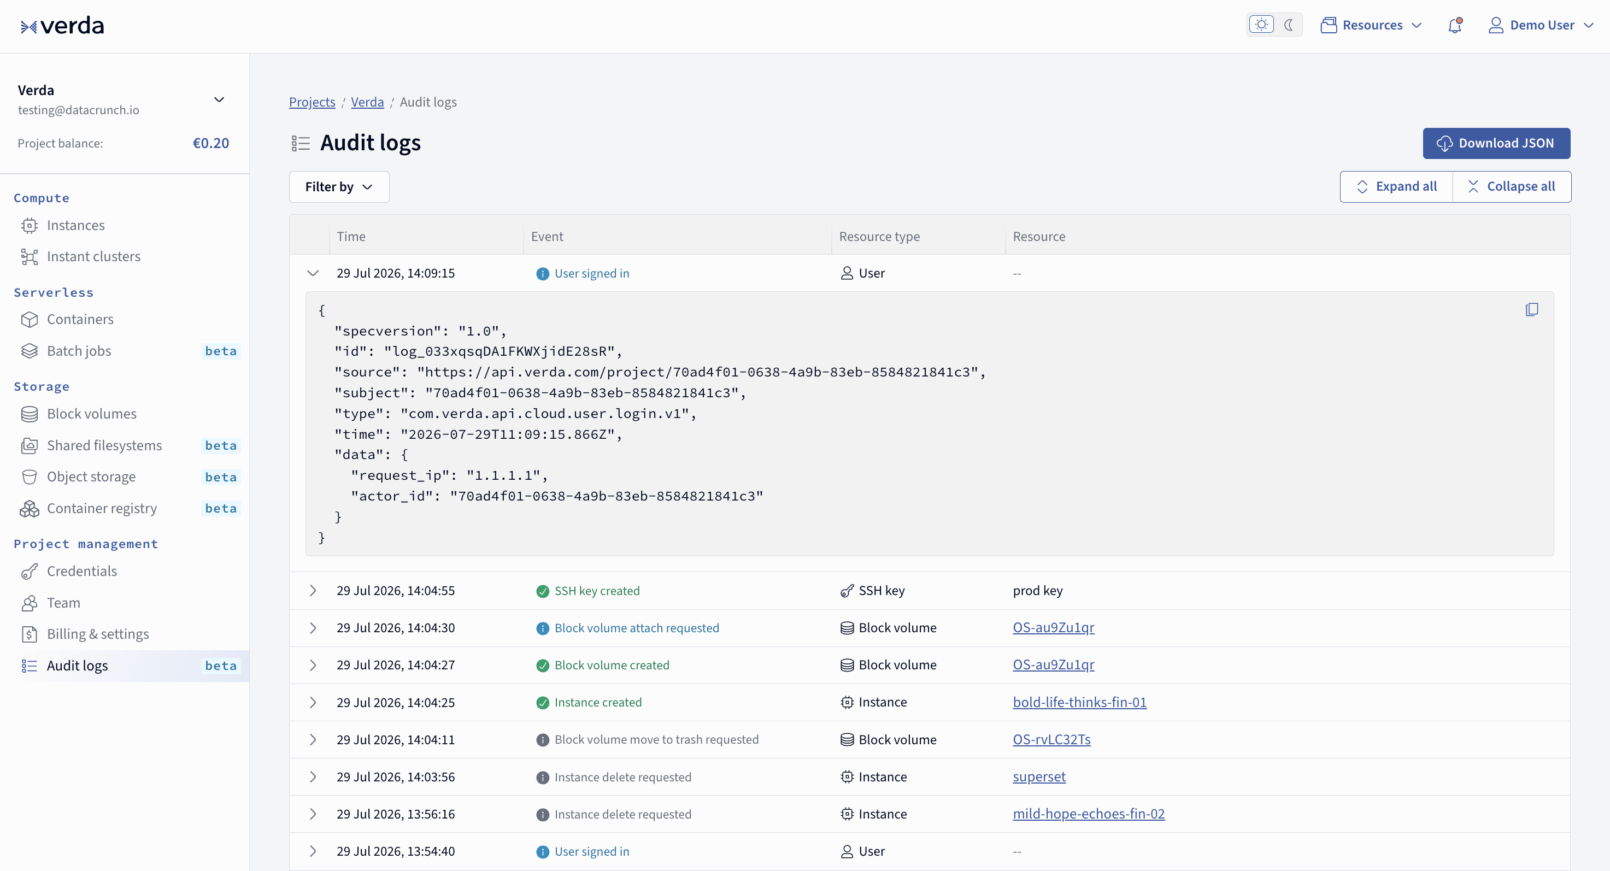
Task: Open the Filter by dropdown
Action: [339, 187]
